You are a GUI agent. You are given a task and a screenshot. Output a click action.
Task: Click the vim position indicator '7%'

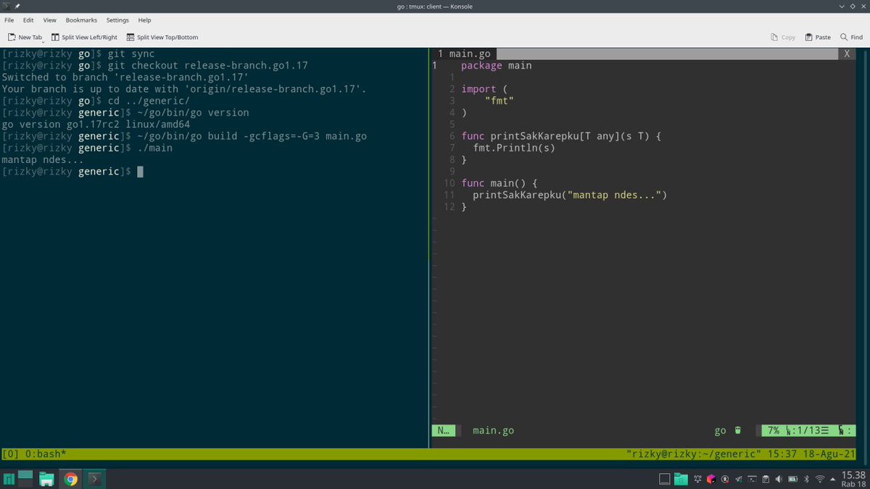[x=773, y=430]
